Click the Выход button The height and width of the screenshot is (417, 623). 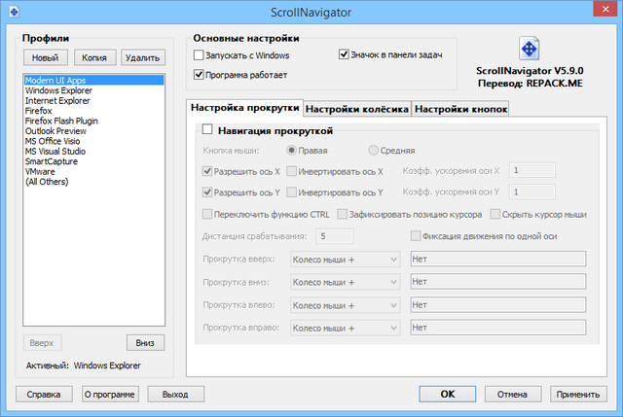pos(175,395)
